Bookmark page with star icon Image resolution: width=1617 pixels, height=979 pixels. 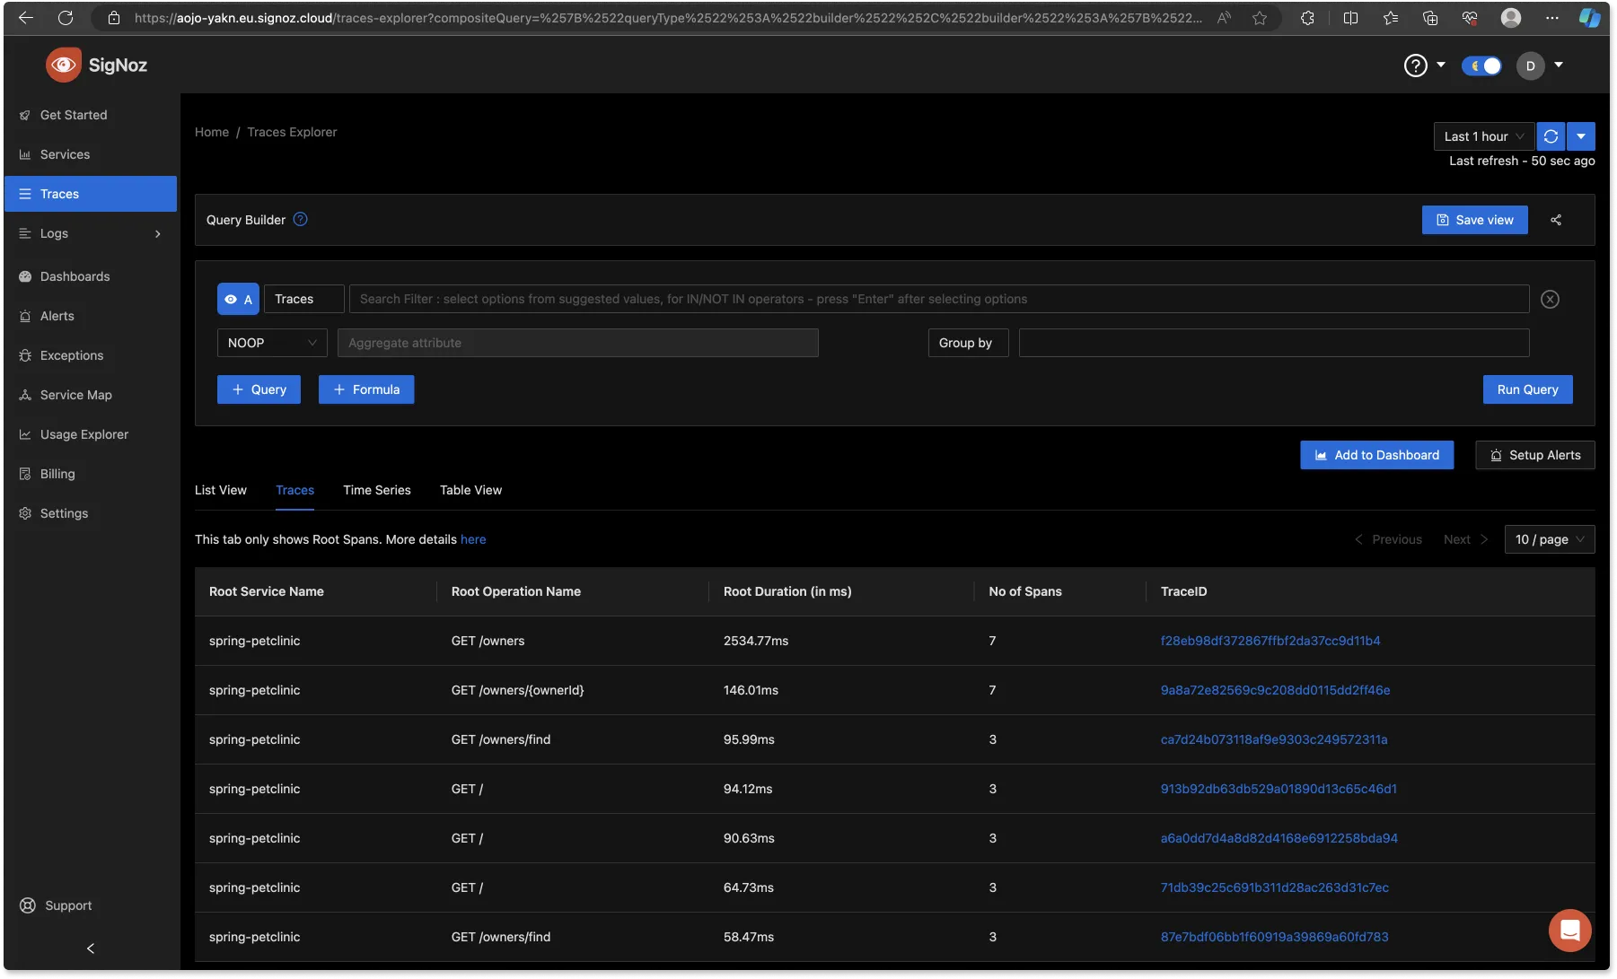(1260, 18)
